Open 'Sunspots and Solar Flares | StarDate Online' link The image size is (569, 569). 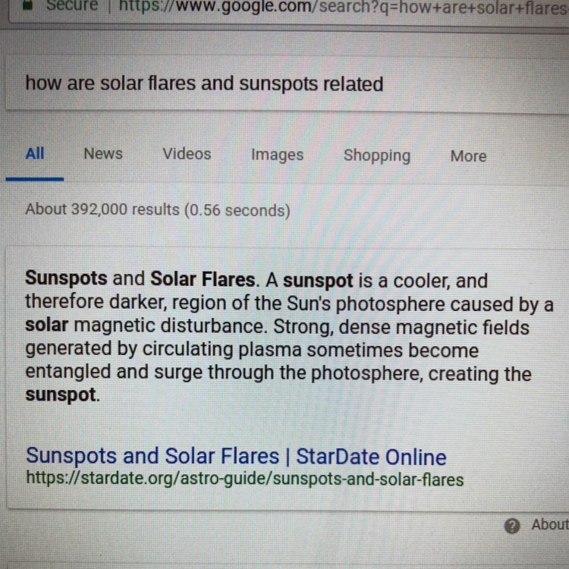[235, 457]
